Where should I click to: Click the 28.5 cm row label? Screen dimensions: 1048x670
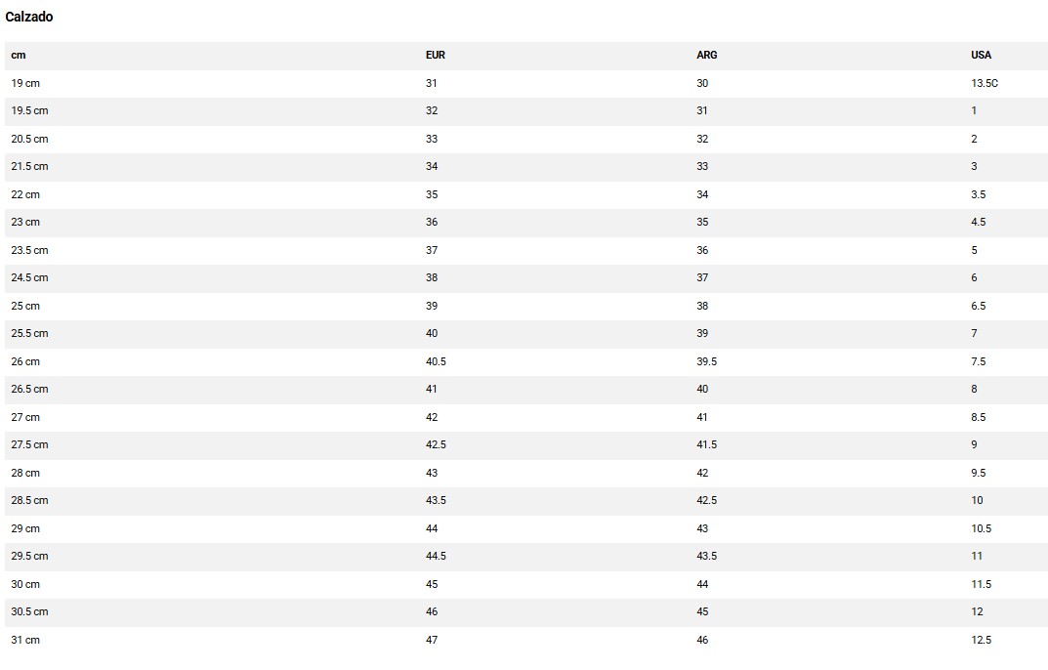pyautogui.click(x=29, y=500)
